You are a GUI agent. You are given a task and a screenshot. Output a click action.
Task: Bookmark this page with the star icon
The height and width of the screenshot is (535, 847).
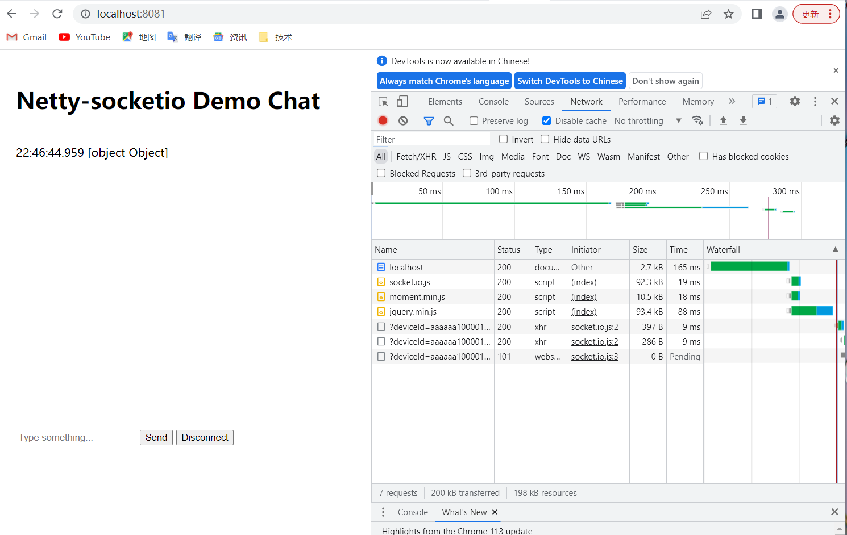[729, 14]
